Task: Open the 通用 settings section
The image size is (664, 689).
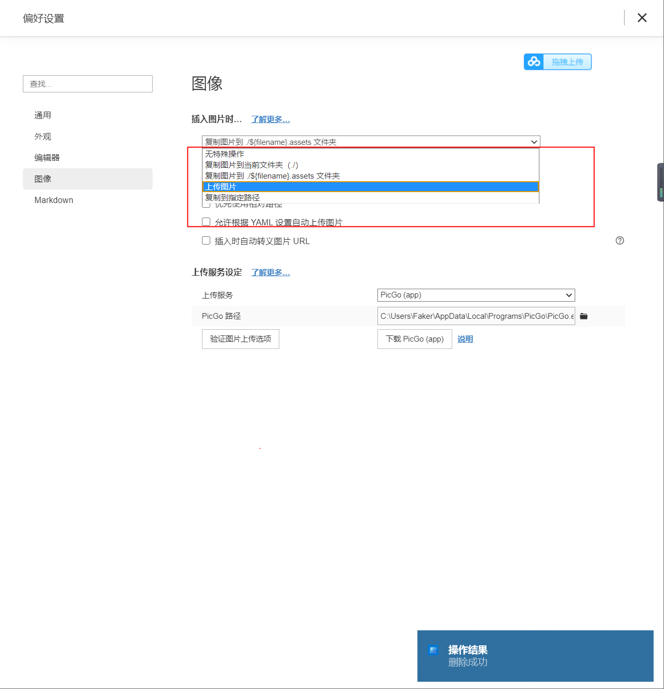Action: pos(88,115)
